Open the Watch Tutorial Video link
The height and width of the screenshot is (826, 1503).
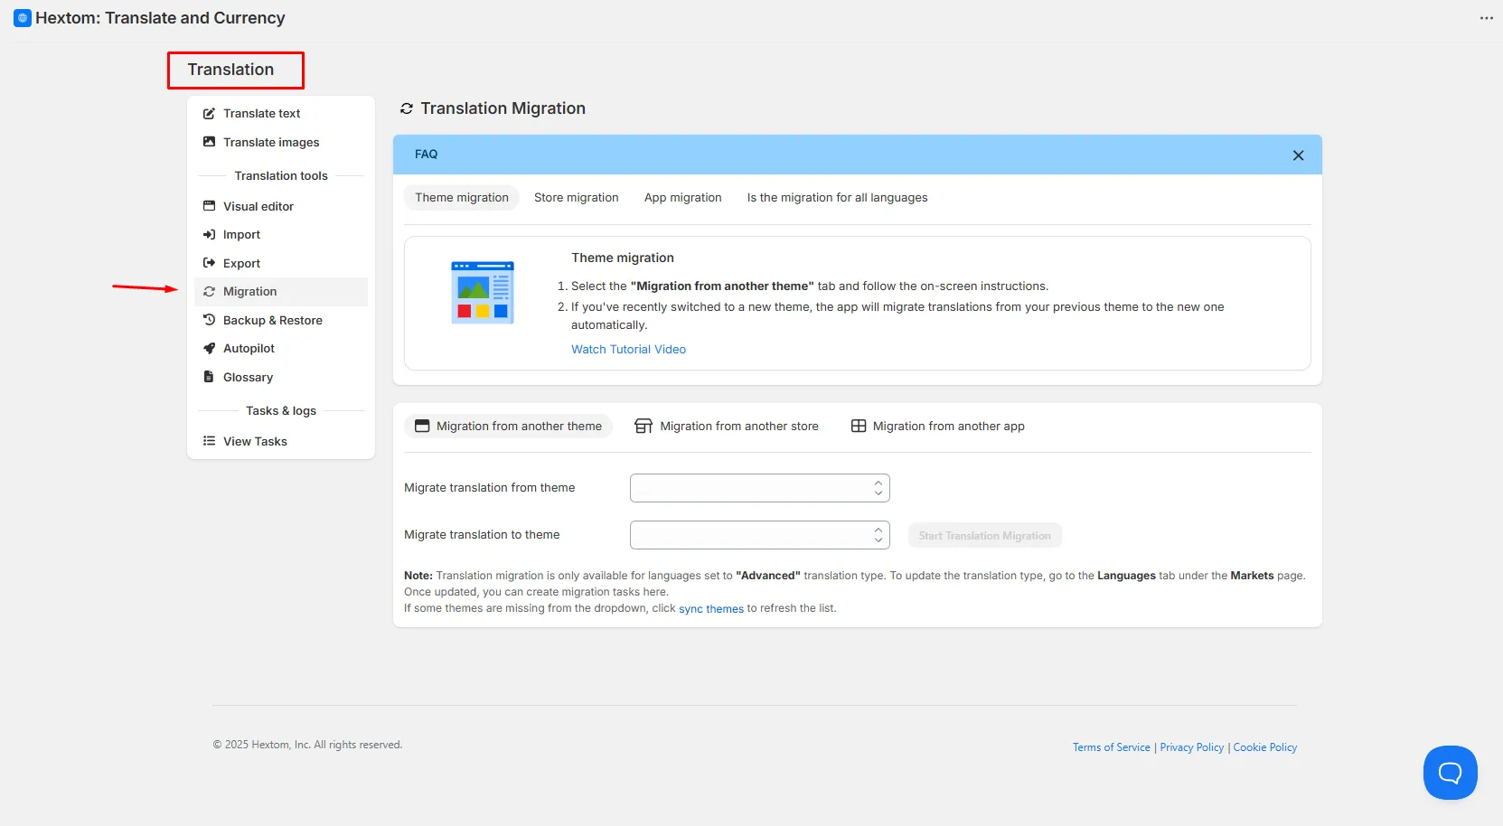click(x=628, y=350)
